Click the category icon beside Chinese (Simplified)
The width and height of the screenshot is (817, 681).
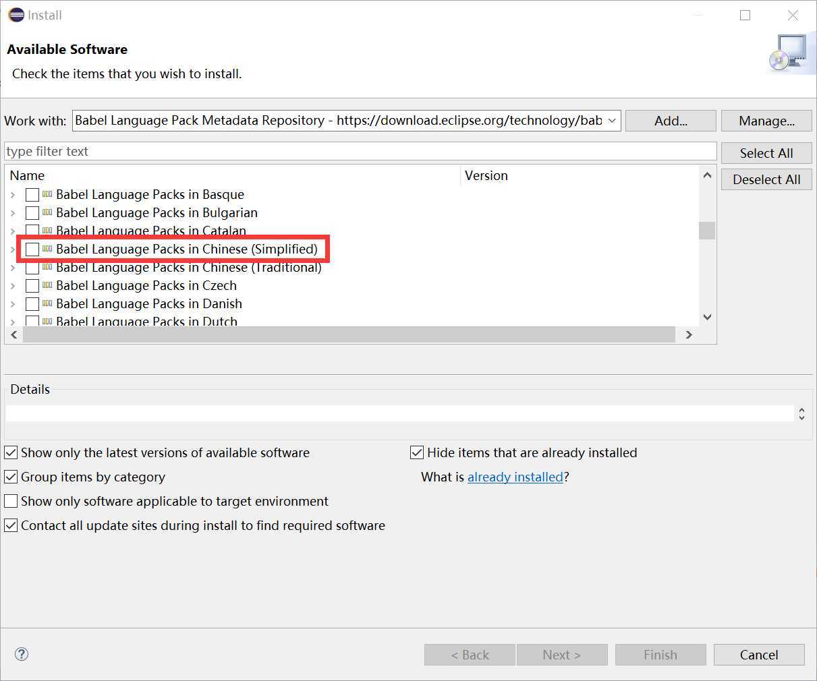47,249
